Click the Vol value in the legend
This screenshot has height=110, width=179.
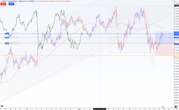(68, 1)
